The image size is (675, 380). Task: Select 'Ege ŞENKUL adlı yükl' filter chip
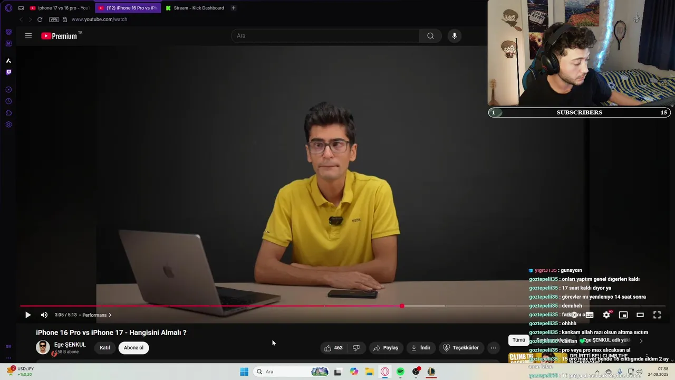(x=606, y=340)
